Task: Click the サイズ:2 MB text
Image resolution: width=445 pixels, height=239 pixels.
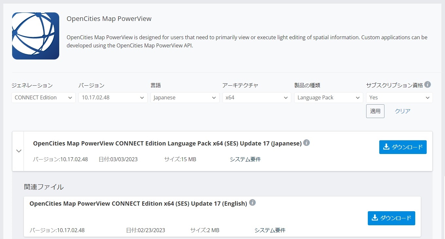Action: coord(205,230)
